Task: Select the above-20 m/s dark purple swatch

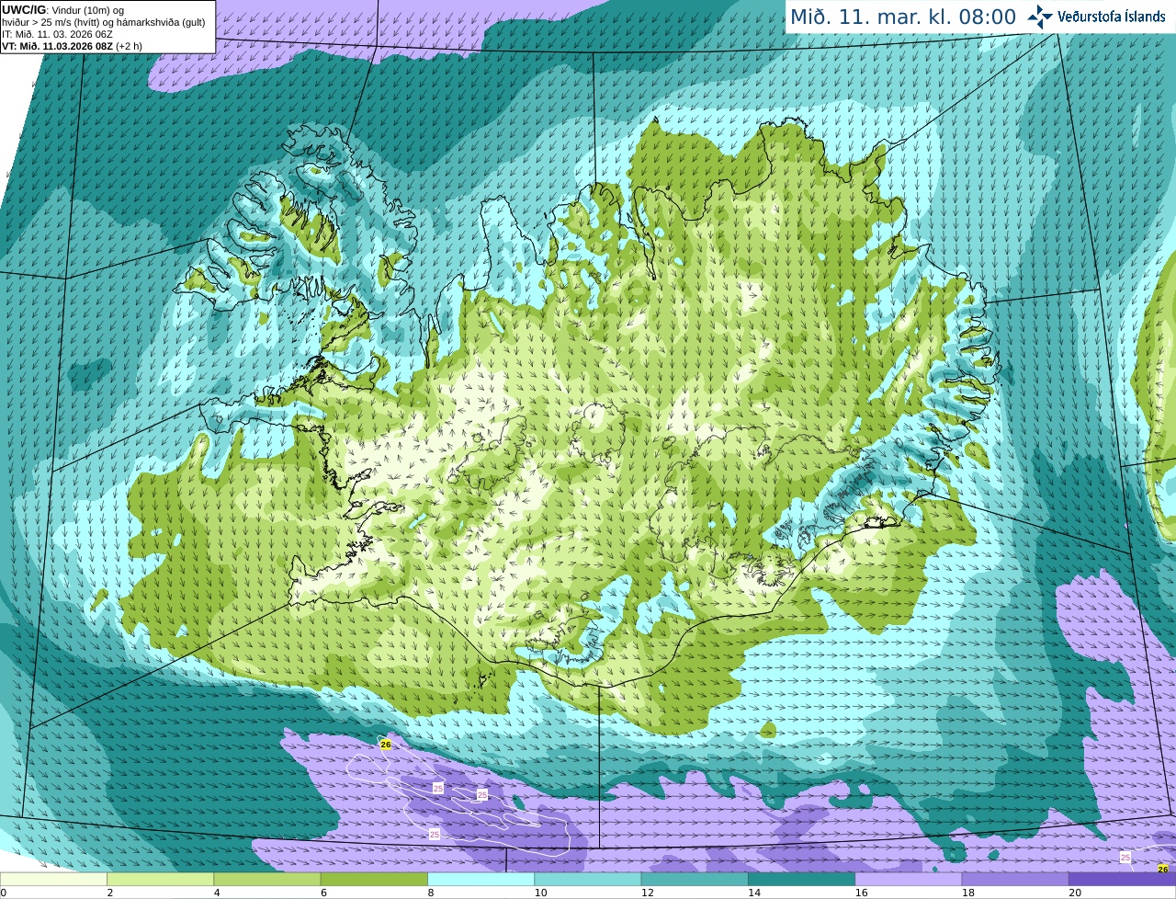Action: pyautogui.click(x=1122, y=879)
